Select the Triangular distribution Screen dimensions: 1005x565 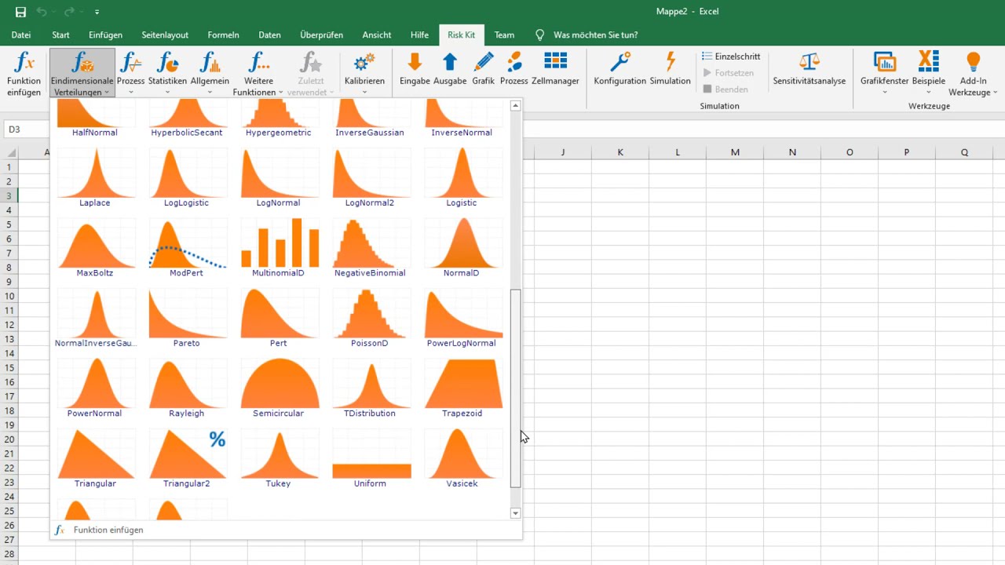(95, 459)
